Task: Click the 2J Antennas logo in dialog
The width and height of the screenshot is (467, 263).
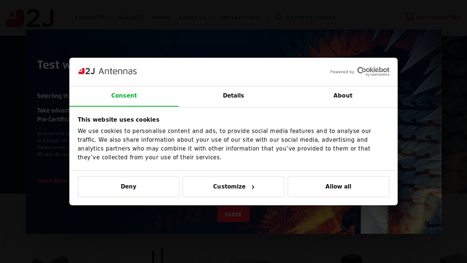Action: coord(107,71)
